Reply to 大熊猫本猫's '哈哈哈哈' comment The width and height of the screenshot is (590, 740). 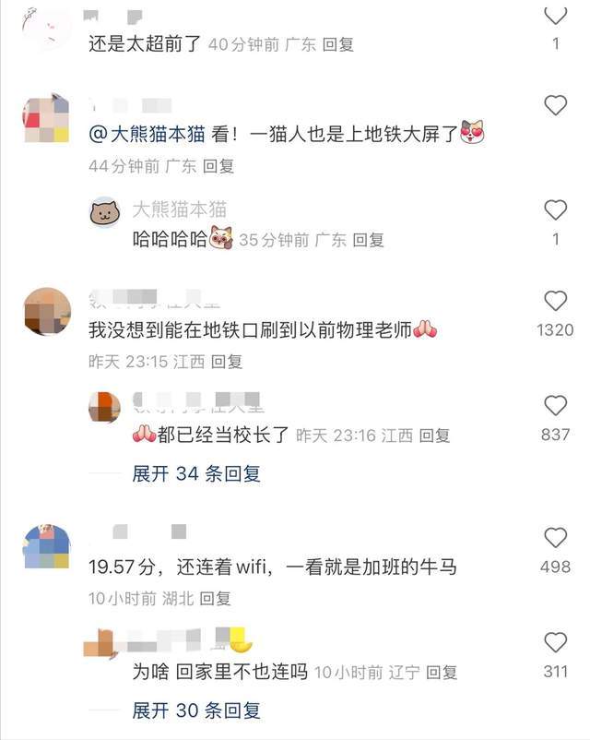click(x=369, y=240)
